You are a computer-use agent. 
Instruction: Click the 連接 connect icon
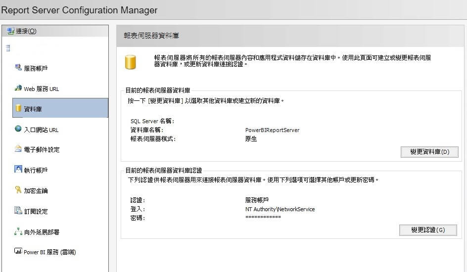pyautogui.click(x=10, y=31)
